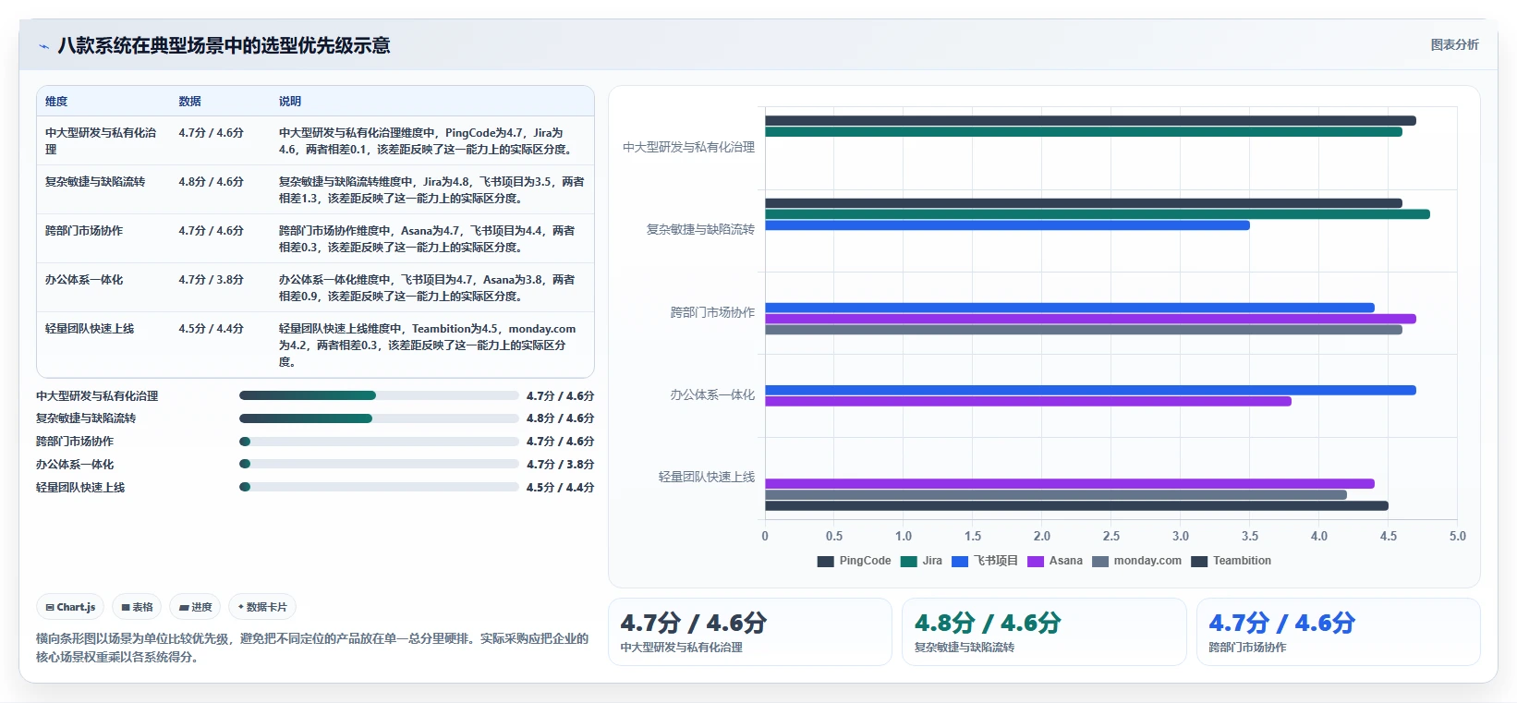The image size is (1517, 703).
Task: Select table value 4.5分 / 4.4分
Action: [211, 329]
